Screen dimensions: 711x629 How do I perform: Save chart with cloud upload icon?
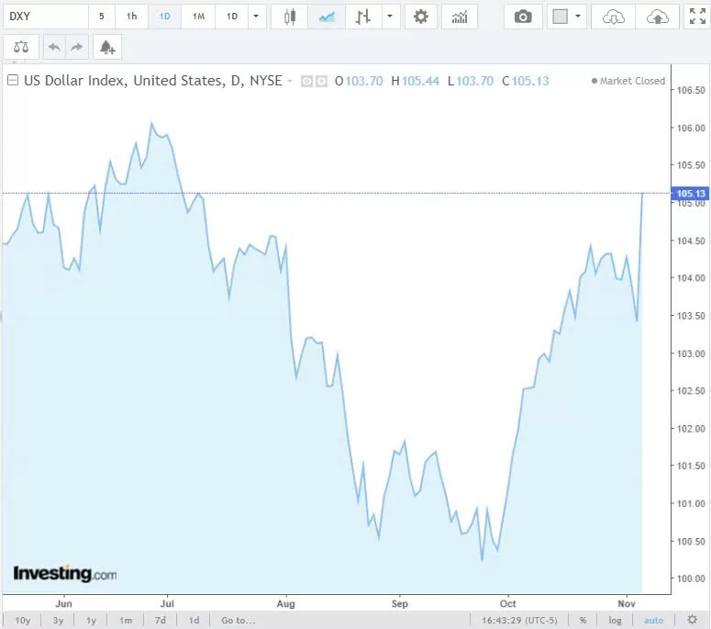tap(658, 17)
